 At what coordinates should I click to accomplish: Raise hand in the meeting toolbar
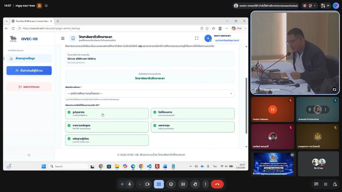coord(195,184)
